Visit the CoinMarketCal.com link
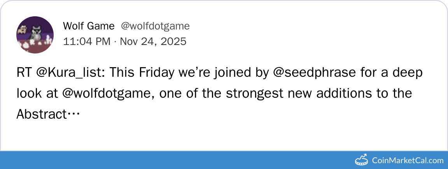 click(408, 160)
